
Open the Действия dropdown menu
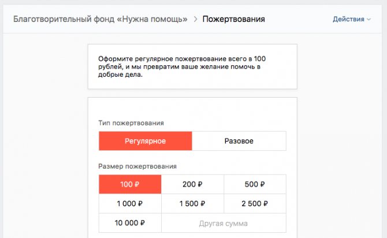[349, 19]
